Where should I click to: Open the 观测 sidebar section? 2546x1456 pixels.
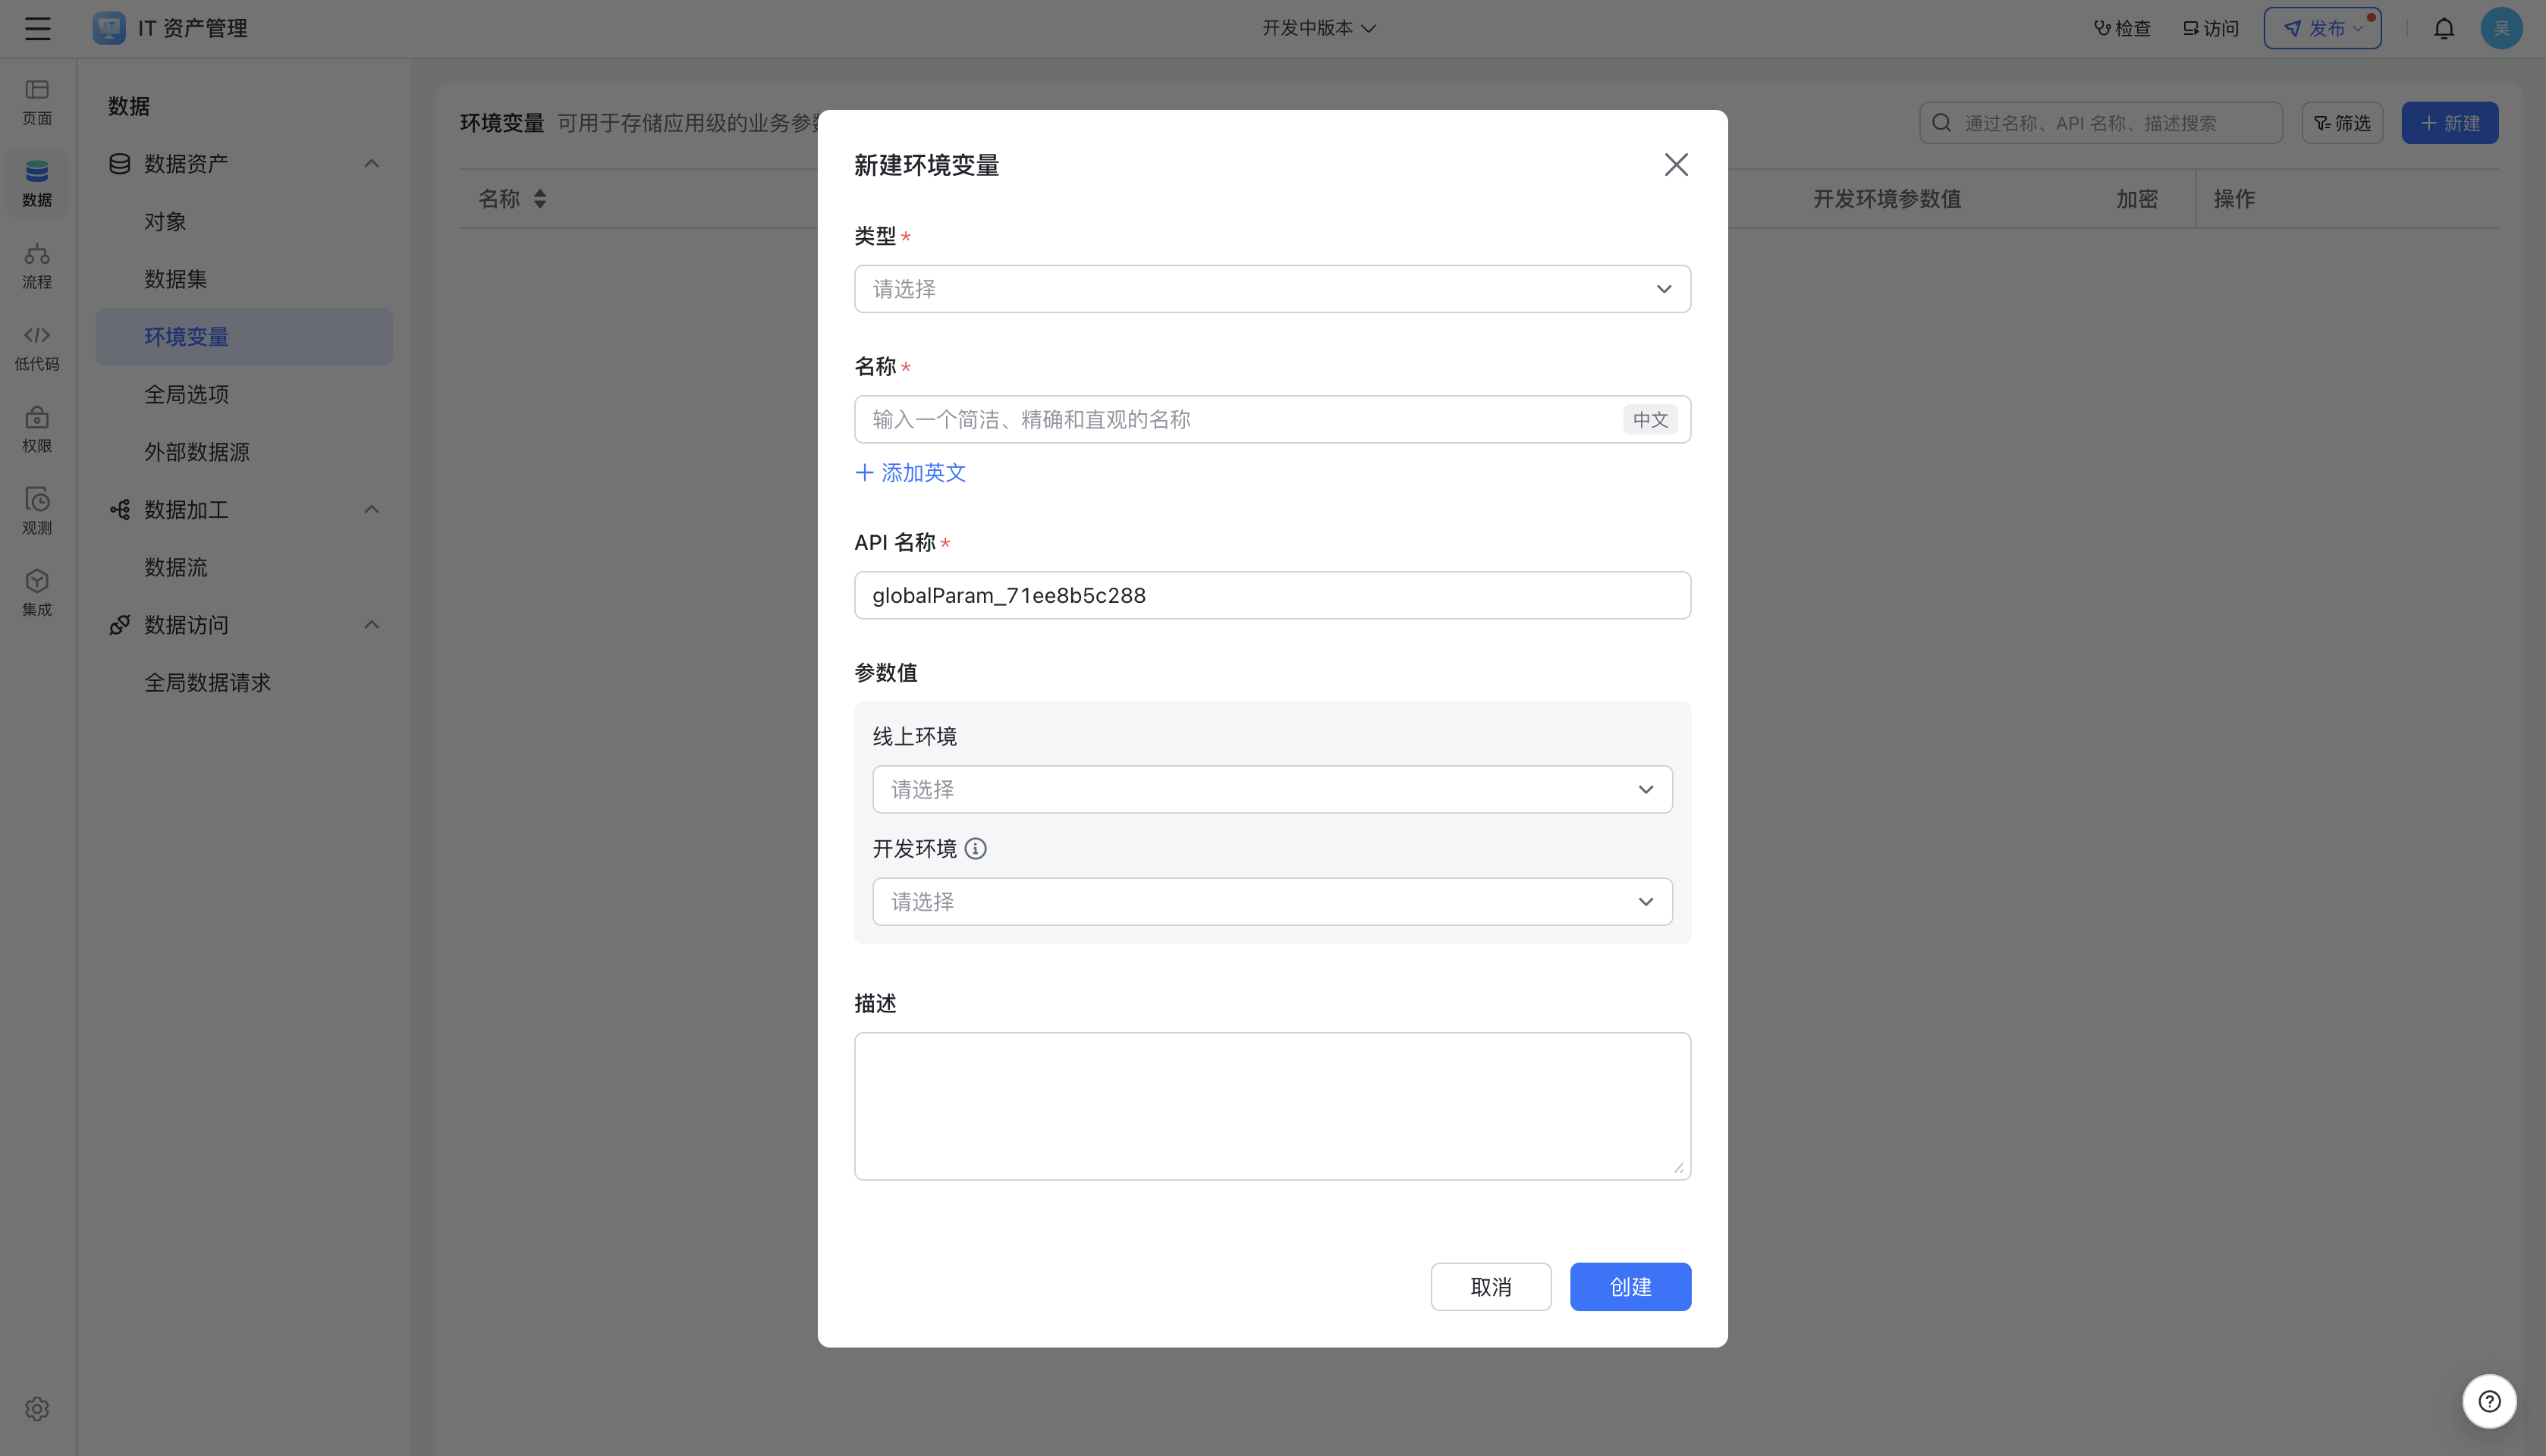click(37, 512)
